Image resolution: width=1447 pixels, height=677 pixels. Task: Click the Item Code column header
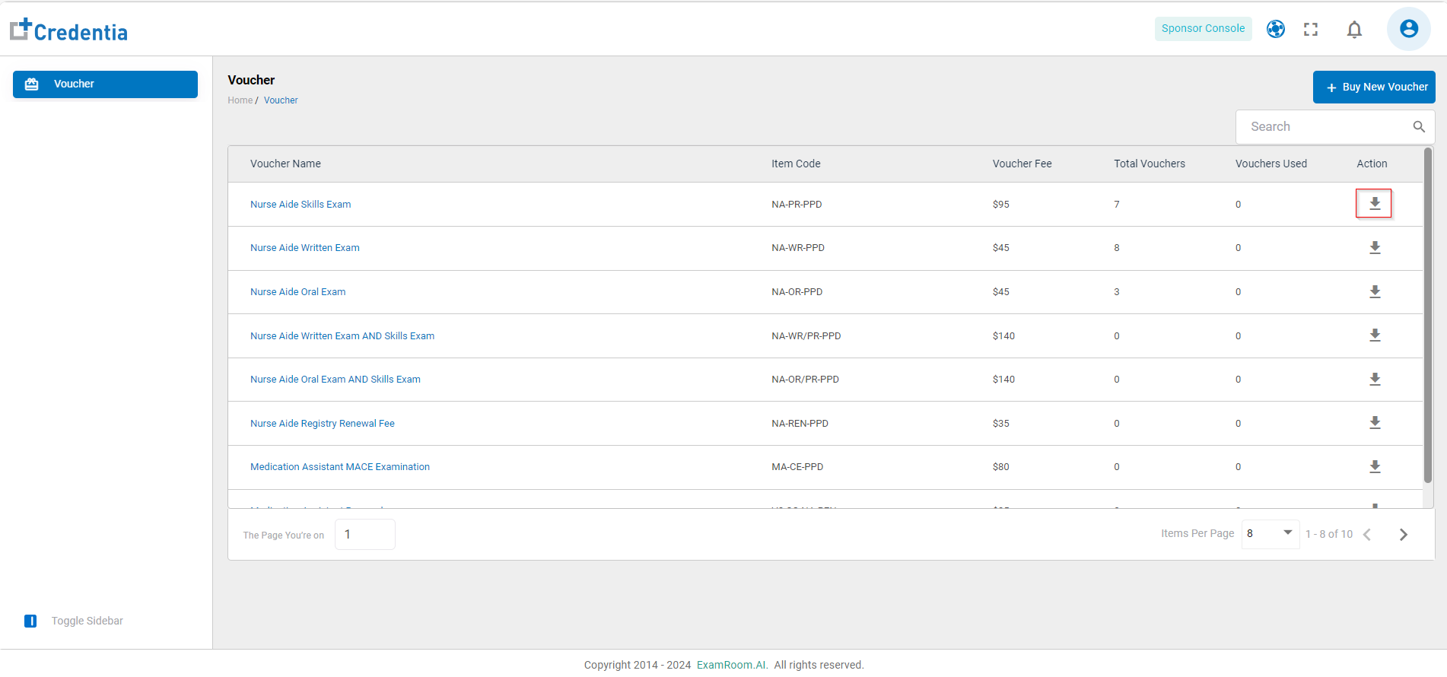click(796, 164)
